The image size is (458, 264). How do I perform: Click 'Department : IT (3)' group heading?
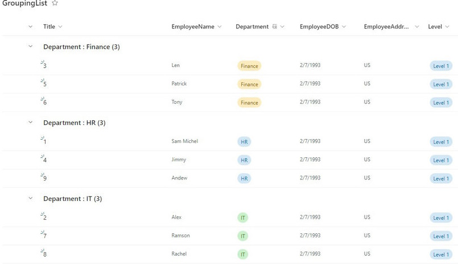(72, 199)
